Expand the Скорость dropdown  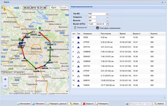pos(107,17)
